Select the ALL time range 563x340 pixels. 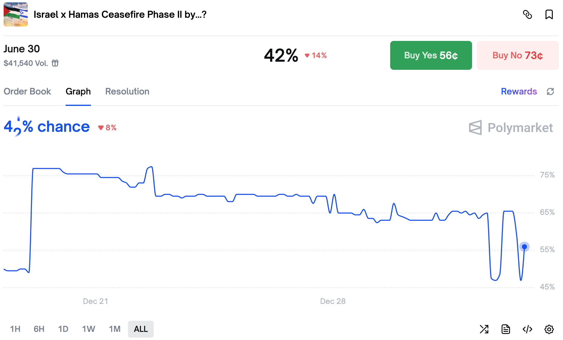[x=141, y=329]
